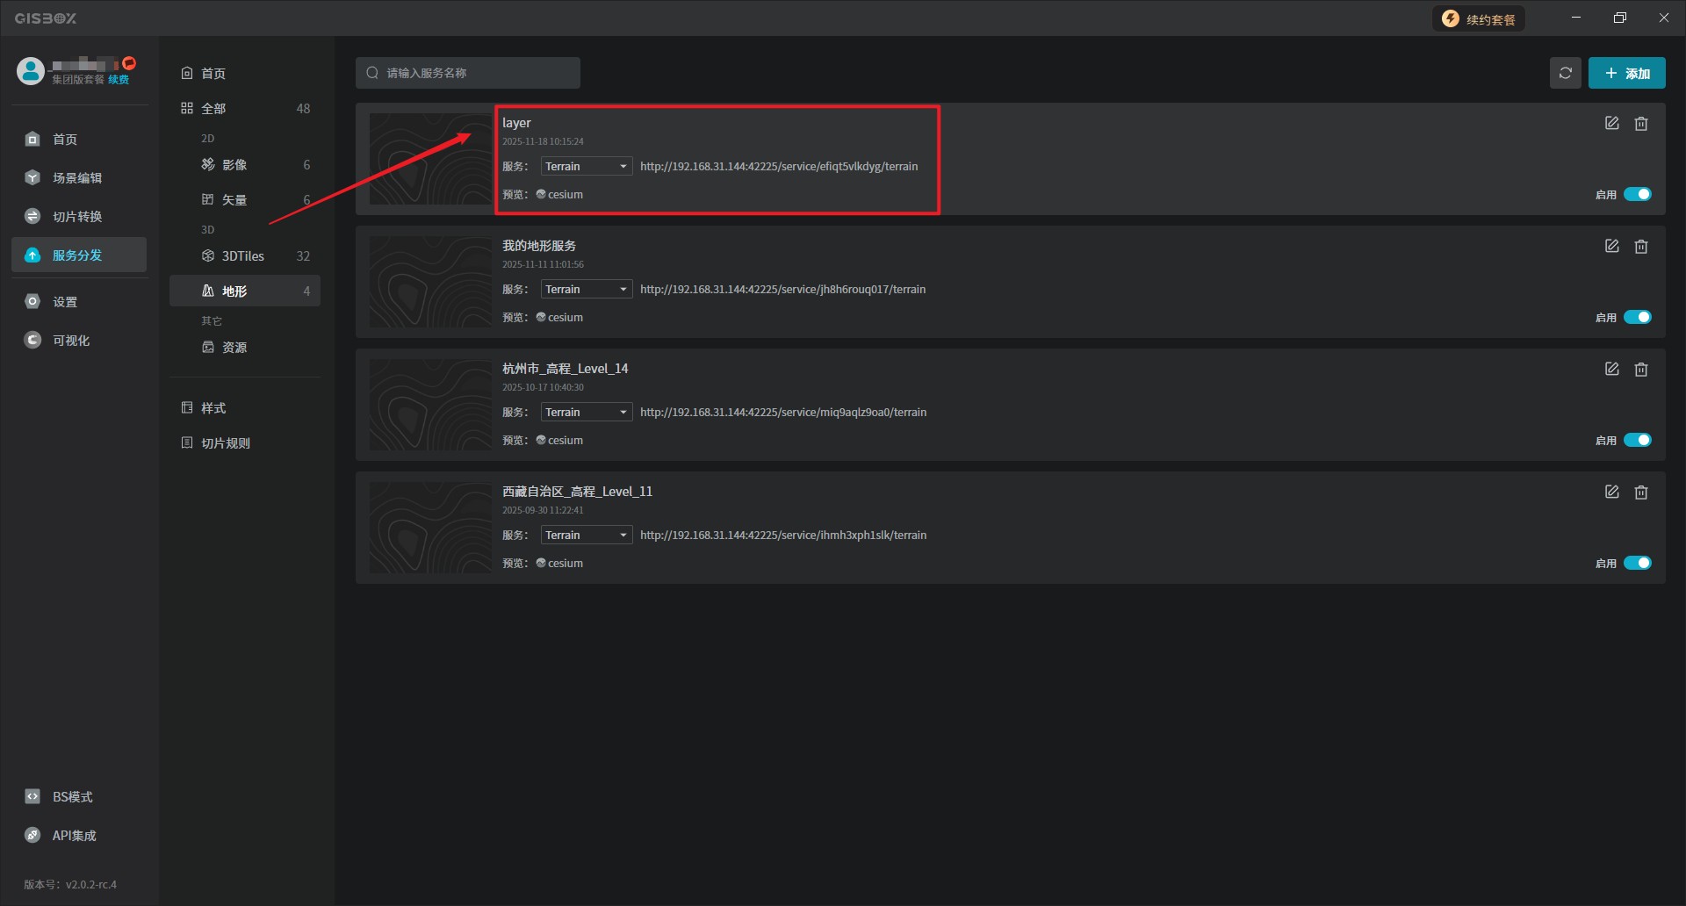Toggle off the 我的地形服务 enable switch

point(1637,317)
